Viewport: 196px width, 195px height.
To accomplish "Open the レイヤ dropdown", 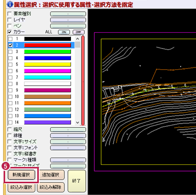I will (x=68, y=20).
